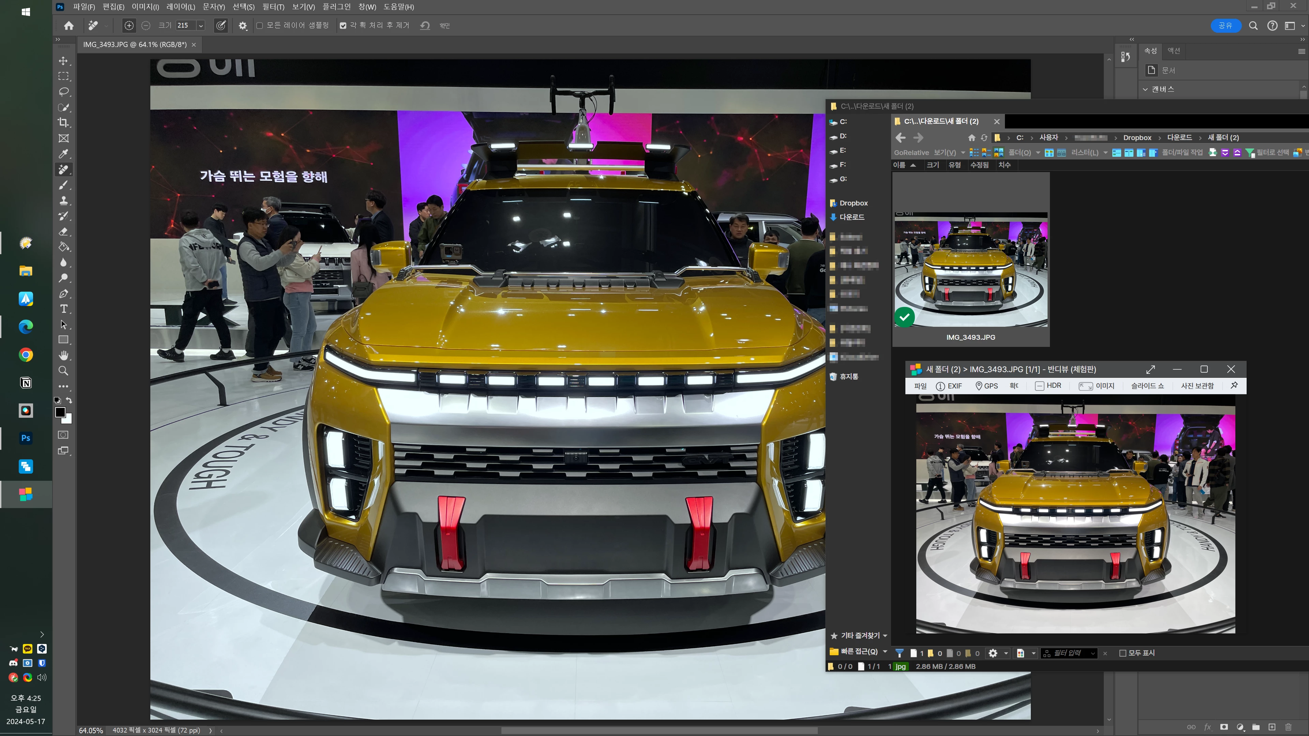Viewport: 1309px width, 736px height.
Task: Collapse the 캔버스 section
Action: pyautogui.click(x=1145, y=89)
